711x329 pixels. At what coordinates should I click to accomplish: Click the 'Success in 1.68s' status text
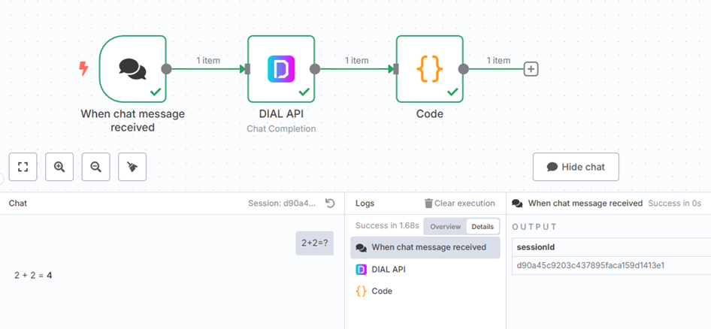pos(387,225)
